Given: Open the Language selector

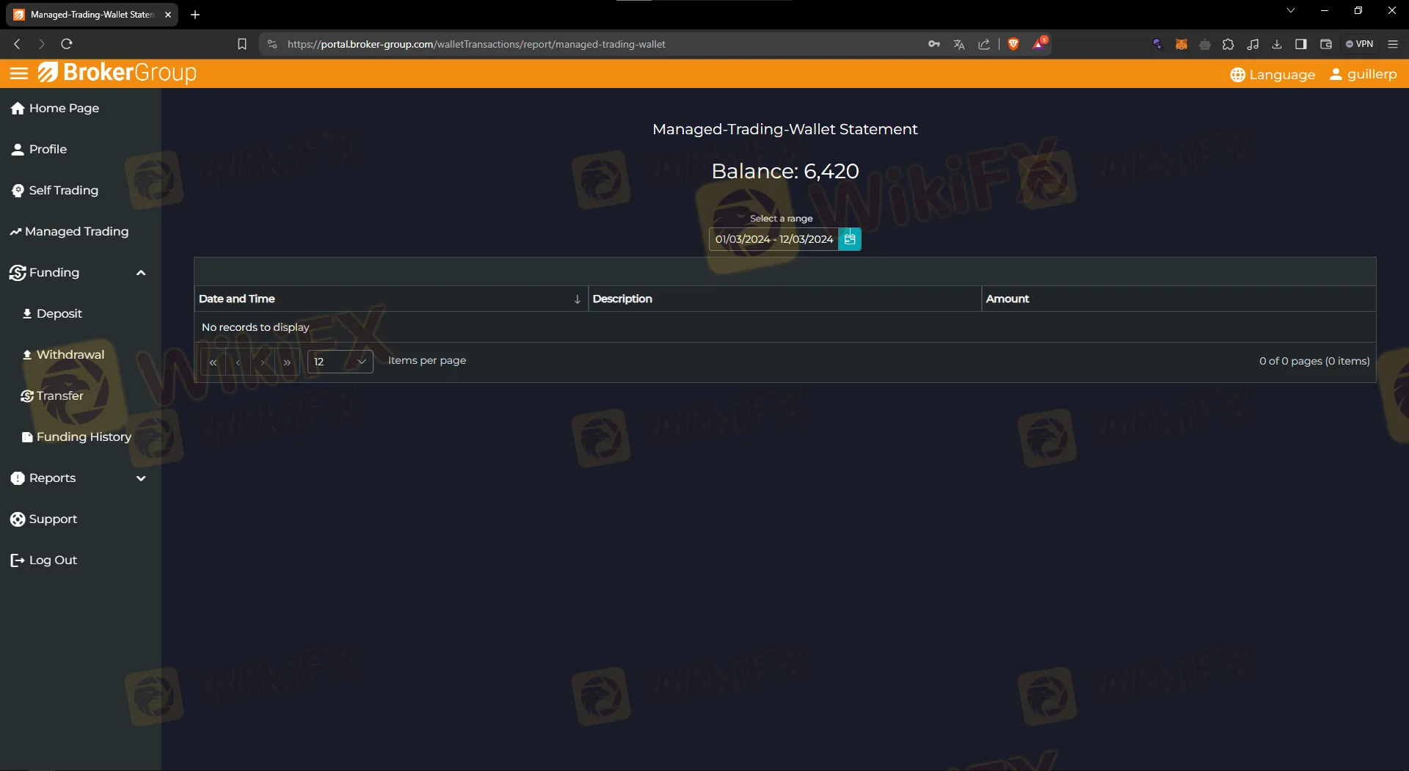Looking at the screenshot, I should (x=1273, y=74).
